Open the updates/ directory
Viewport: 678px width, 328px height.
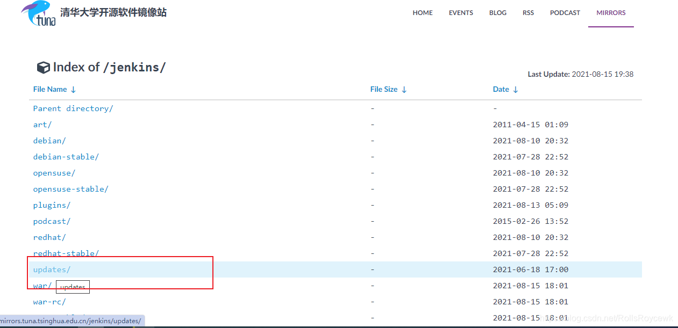coord(52,269)
